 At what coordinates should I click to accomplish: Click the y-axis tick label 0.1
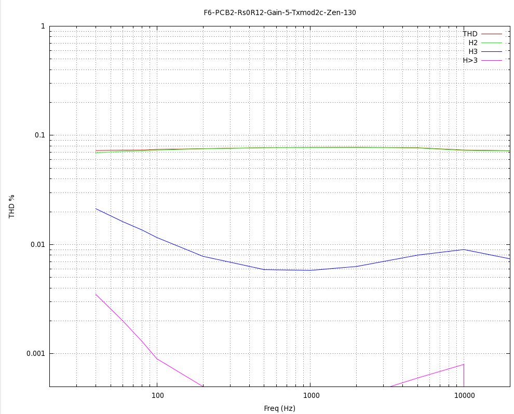pyautogui.click(x=40, y=135)
